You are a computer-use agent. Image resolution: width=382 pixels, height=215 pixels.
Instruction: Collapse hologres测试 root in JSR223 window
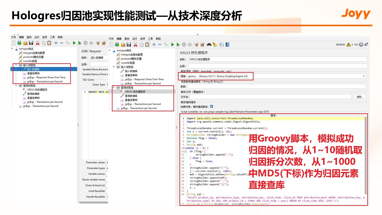point(110,50)
